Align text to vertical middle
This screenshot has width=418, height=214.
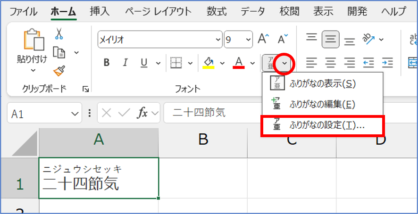331,40
